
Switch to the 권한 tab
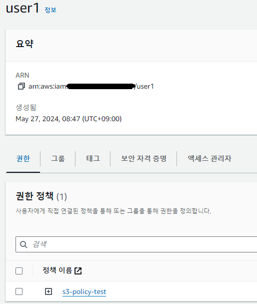point(23,159)
